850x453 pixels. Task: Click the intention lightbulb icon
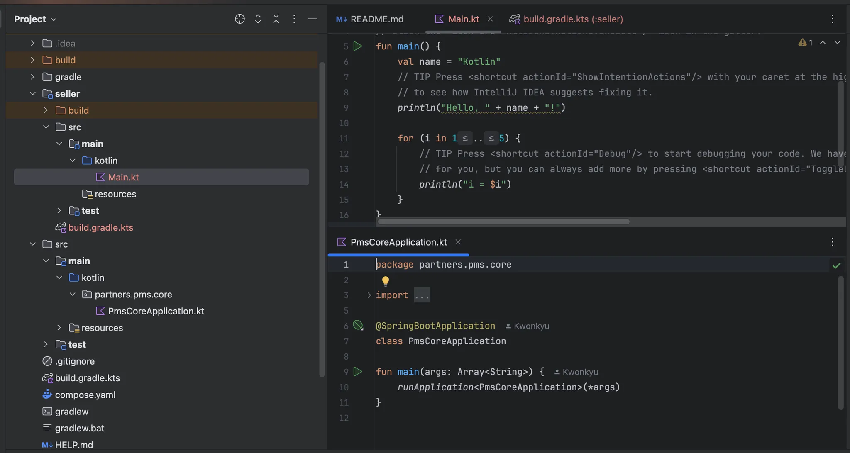(385, 281)
